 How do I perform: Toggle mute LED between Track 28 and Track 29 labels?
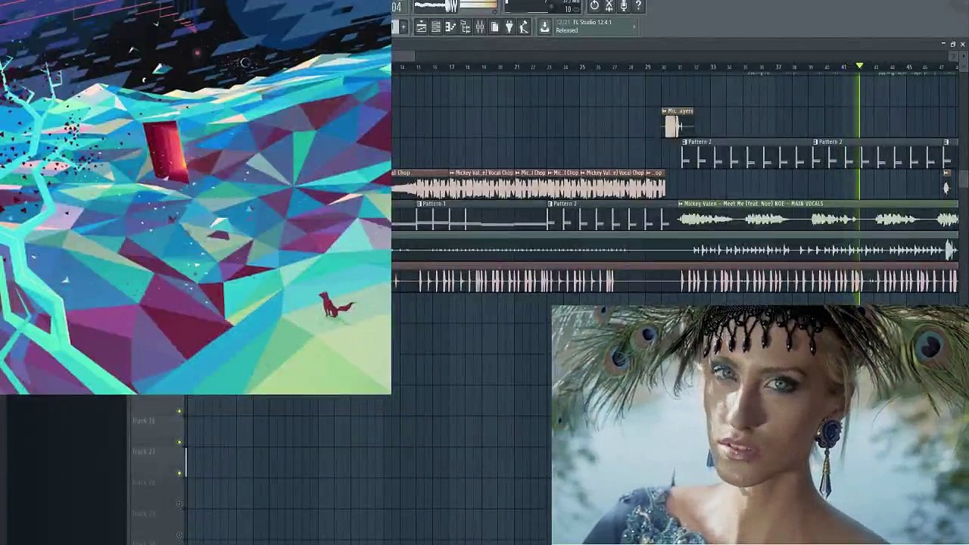coord(179,504)
